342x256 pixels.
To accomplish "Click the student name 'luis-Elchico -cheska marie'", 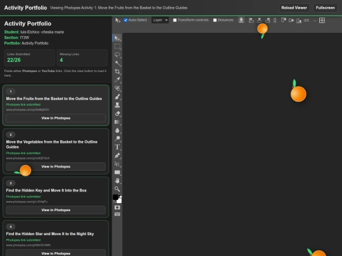I will pyautogui.click(x=42, y=32).
